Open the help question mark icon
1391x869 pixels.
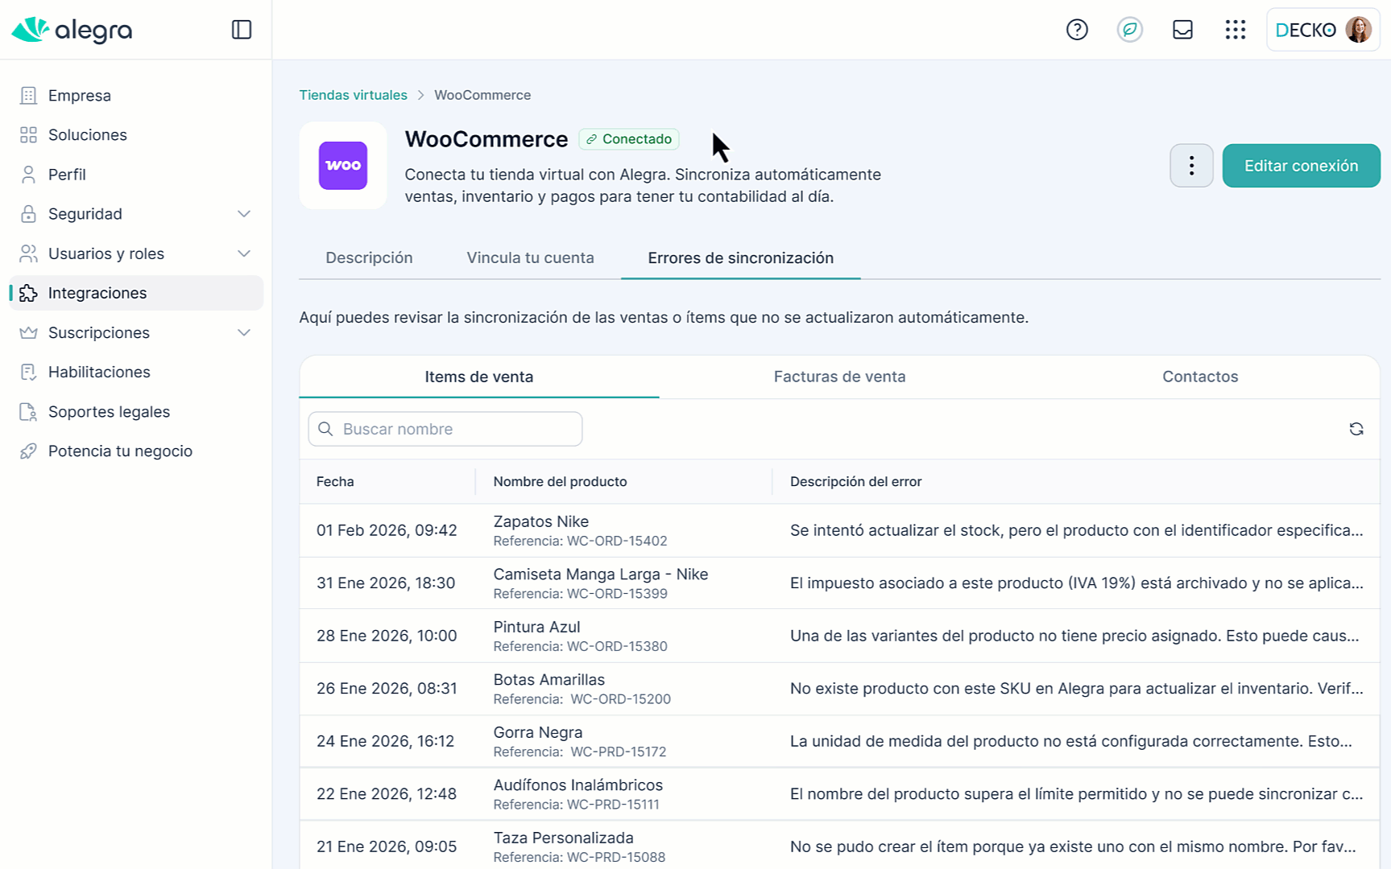coord(1077,30)
